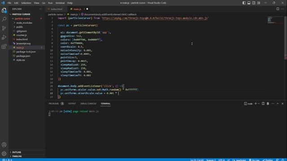Select the Terminal panel tab
The width and height of the screenshot is (287, 161).
[105, 104]
